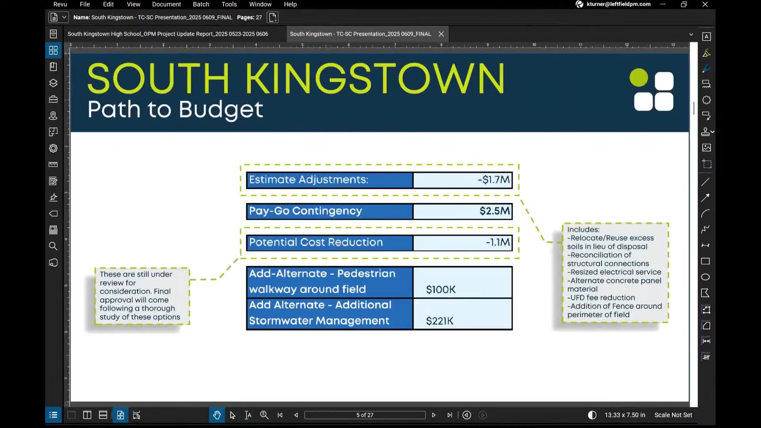Select the Ellipse markup tool

click(x=706, y=277)
